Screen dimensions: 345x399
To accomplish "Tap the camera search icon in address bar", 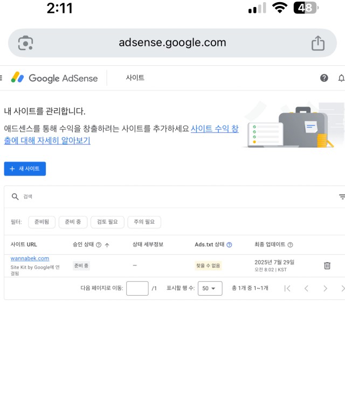I will pyautogui.click(x=25, y=43).
